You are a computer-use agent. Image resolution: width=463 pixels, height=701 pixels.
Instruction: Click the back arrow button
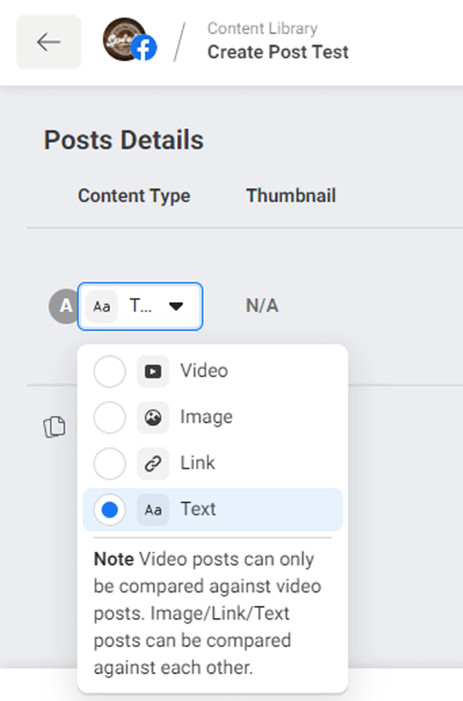48,42
